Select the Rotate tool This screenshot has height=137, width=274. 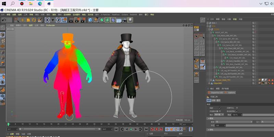tap(34, 20)
